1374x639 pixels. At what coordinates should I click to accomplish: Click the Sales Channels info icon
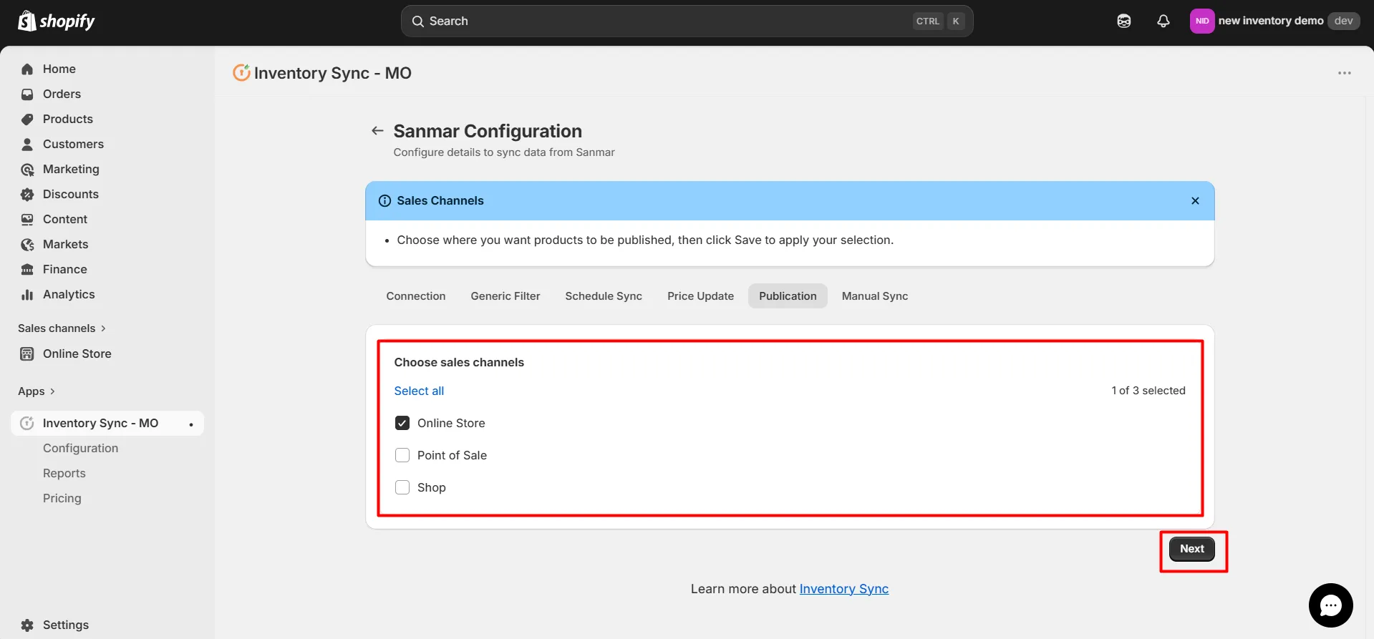(x=384, y=201)
